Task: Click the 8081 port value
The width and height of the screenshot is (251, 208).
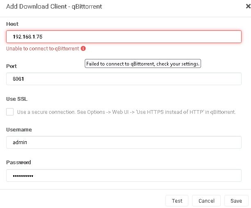Action: [x=18, y=79]
